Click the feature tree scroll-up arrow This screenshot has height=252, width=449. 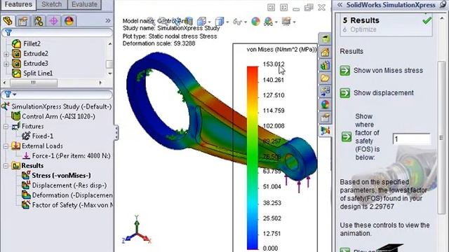point(110,43)
